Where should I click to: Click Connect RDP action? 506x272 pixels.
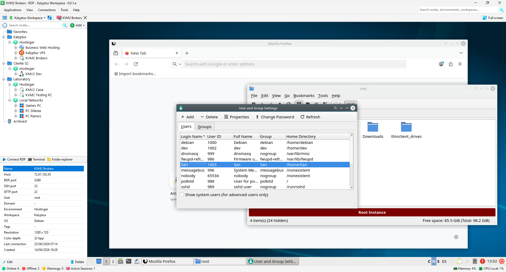[x=14, y=159]
